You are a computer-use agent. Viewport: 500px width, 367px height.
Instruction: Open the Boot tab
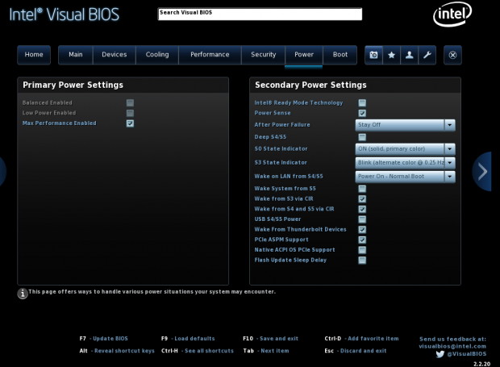(x=340, y=55)
